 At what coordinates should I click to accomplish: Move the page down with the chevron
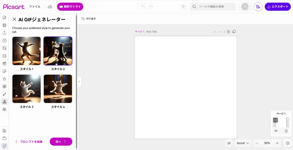coord(220,32)
